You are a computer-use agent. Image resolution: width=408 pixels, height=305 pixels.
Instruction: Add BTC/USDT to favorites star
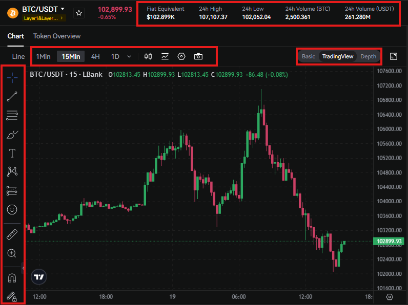click(x=79, y=13)
